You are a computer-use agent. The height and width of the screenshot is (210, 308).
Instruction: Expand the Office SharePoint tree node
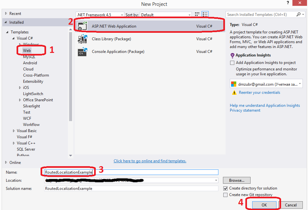point(20,100)
